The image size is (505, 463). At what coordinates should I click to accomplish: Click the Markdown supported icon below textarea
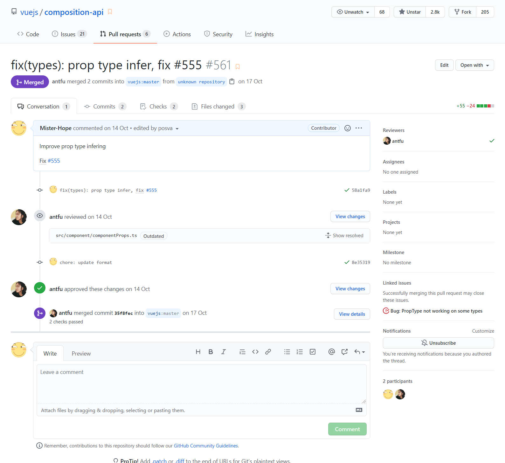pos(359,410)
